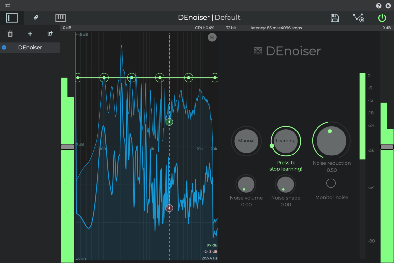Screen dimensions: 394x263
Task: Click the Noise volume knob
Action: coord(246,184)
